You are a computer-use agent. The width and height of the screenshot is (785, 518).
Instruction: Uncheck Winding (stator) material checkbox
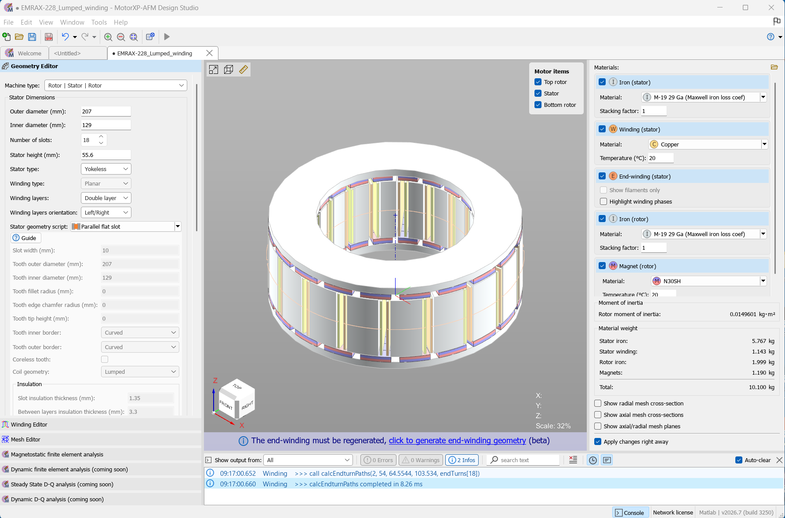pos(602,129)
